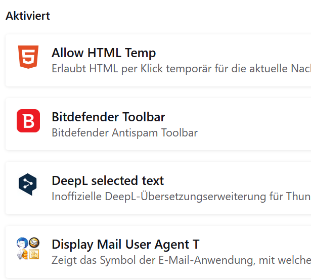Click the blue Thunderbird bird logo
311x280 pixels.
point(22,243)
